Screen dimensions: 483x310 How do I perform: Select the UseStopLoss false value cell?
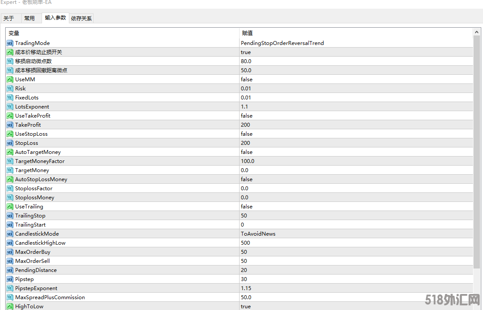[356, 134]
